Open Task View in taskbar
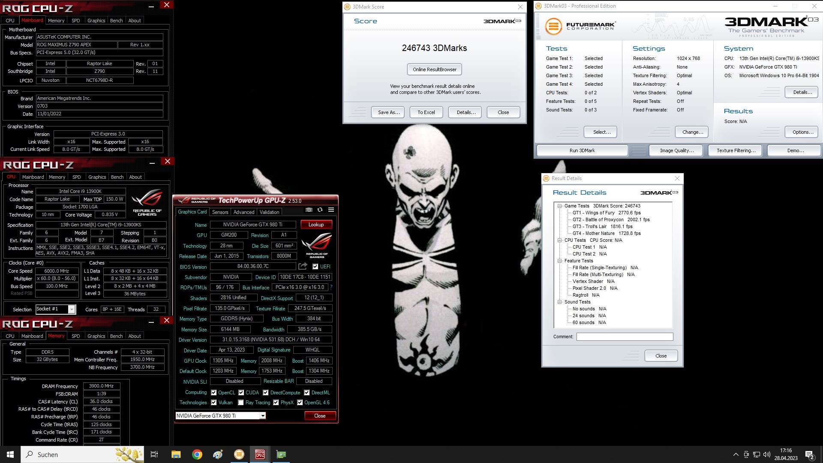The height and width of the screenshot is (463, 823). click(x=154, y=454)
